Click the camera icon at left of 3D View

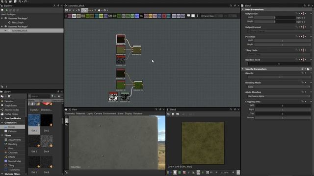(x=67, y=120)
